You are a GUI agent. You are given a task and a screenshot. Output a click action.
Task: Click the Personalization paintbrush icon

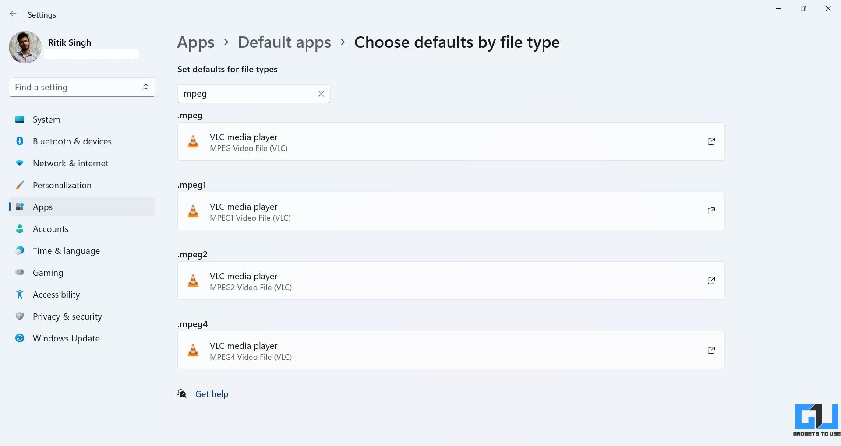20,185
